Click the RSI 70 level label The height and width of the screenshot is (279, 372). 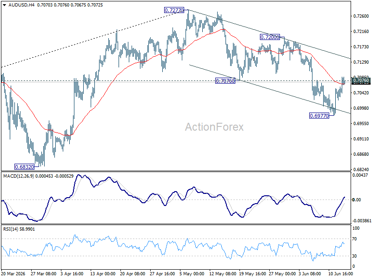pyautogui.click(x=354, y=239)
